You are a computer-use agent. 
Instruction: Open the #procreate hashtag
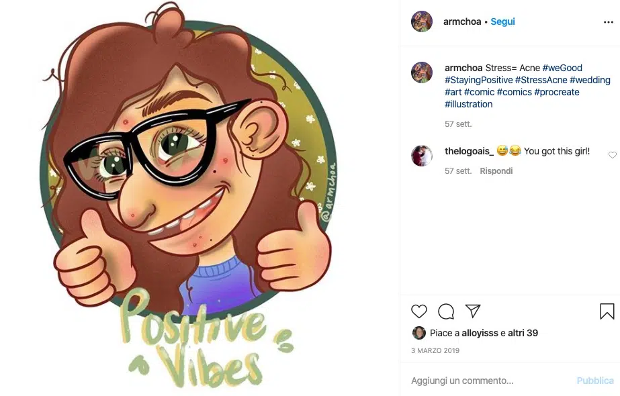556,92
